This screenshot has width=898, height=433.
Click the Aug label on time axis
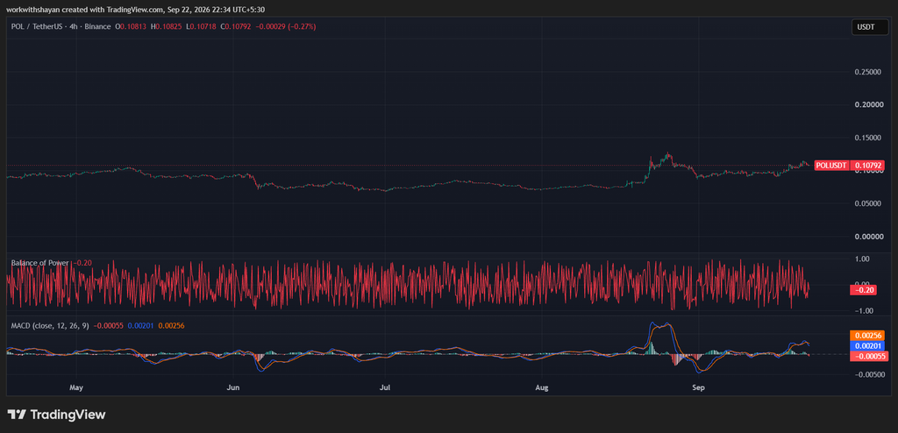point(542,387)
